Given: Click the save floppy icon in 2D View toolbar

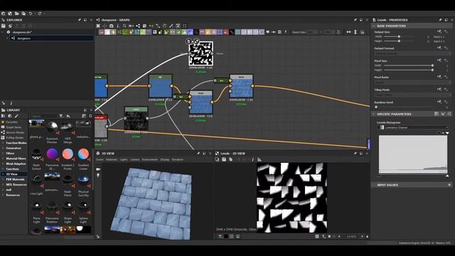Looking at the screenshot, I should [x=224, y=159].
